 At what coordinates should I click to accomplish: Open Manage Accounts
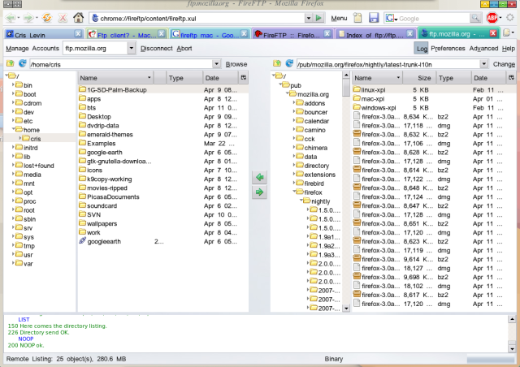32,49
